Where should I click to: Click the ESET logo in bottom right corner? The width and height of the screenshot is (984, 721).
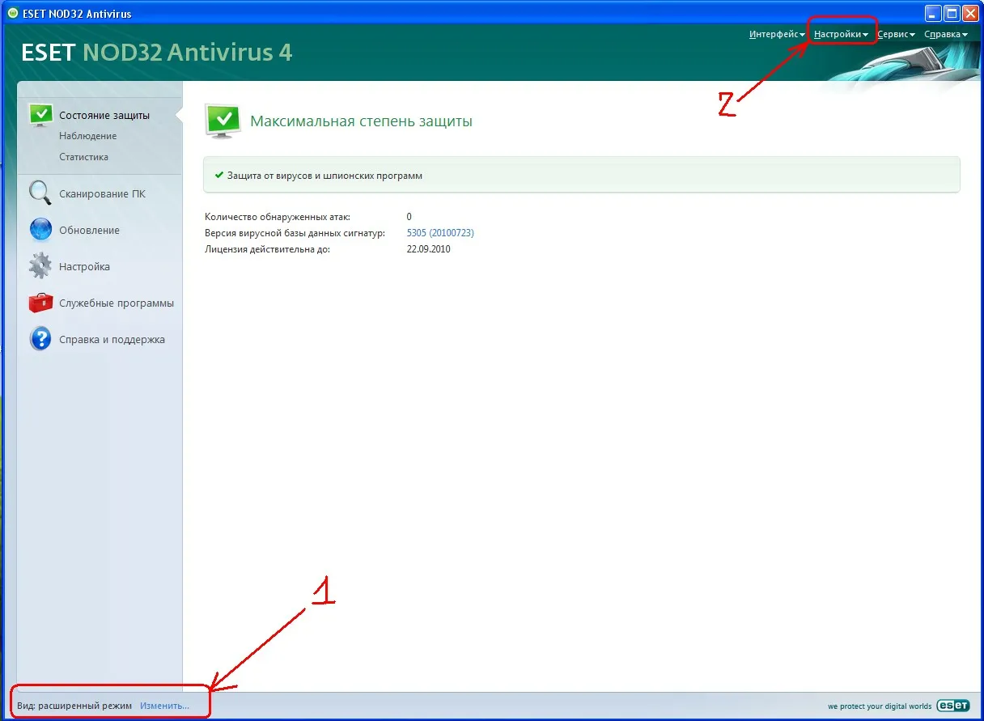click(953, 705)
